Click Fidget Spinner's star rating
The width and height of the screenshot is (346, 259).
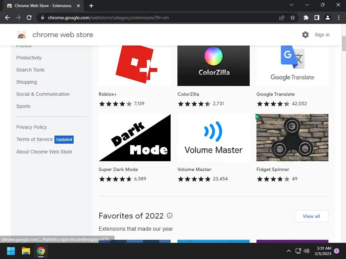(x=273, y=179)
